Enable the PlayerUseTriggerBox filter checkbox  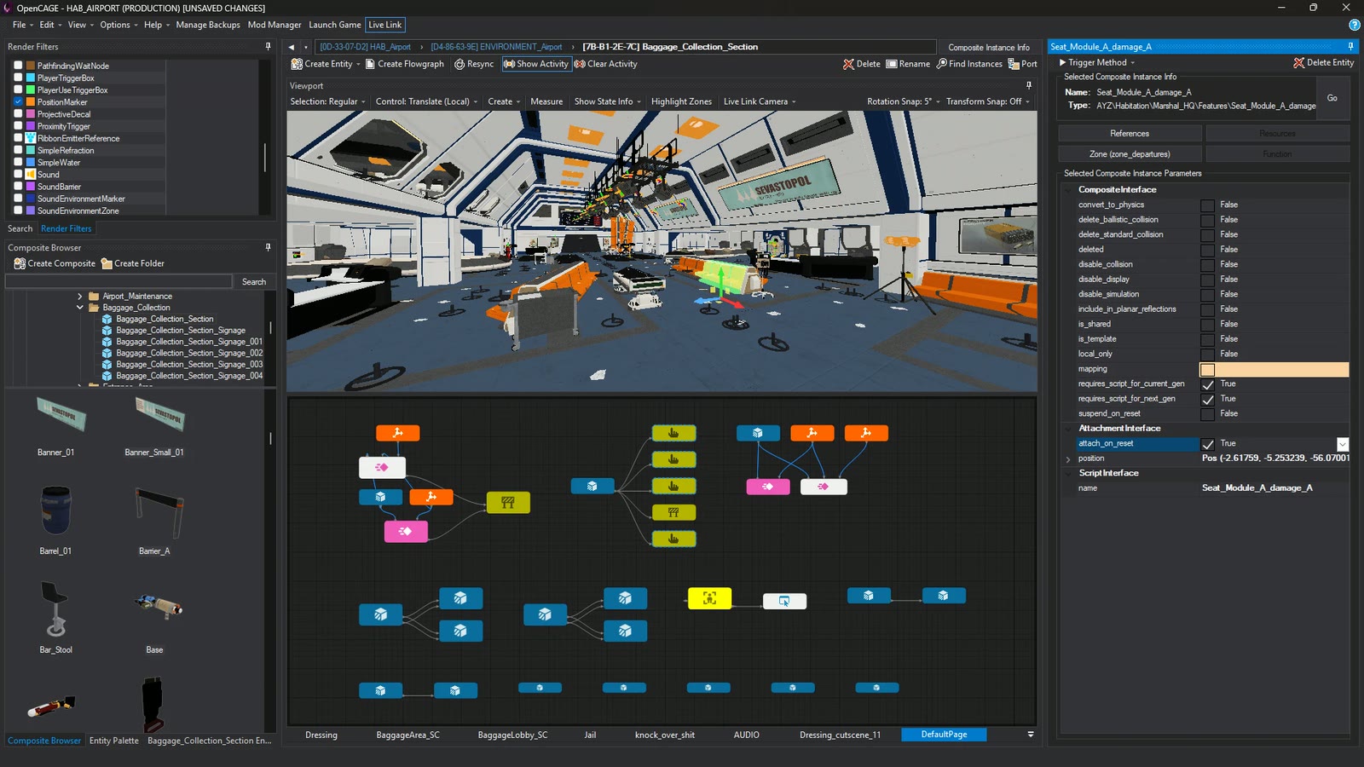click(x=18, y=89)
